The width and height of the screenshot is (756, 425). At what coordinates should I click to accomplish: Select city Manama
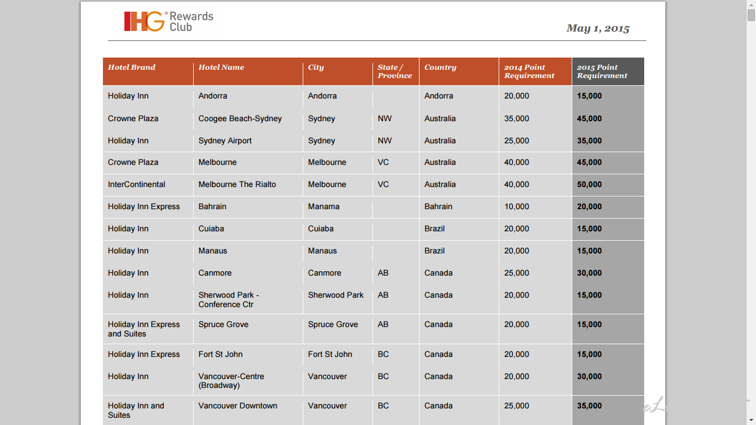[324, 206]
